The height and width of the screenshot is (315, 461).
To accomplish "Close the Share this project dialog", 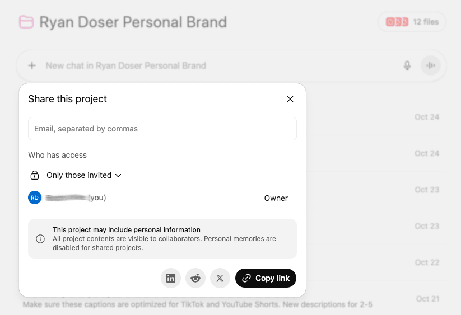I will pos(290,99).
